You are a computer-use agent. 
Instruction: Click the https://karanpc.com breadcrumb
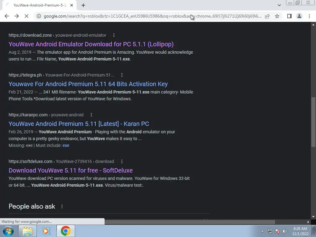[x=28, y=115]
